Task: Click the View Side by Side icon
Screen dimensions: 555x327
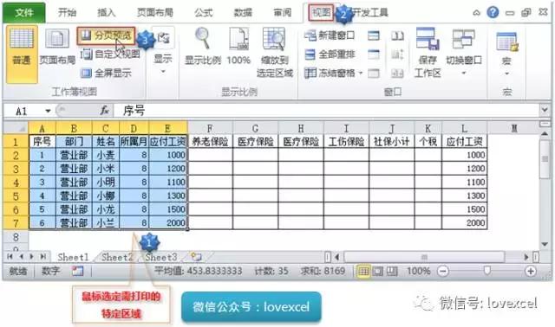Action: tap(397, 35)
